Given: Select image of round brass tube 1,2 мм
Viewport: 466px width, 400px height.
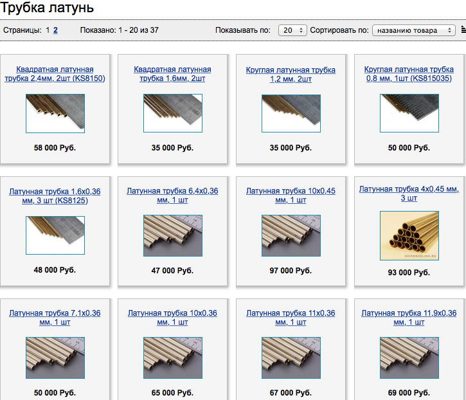Looking at the screenshot, I should click(x=291, y=113).
